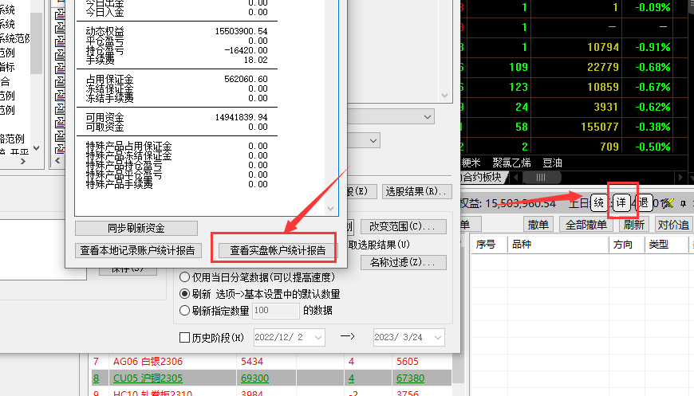Click the 类型 column header
The image size is (694, 396).
[667, 245]
